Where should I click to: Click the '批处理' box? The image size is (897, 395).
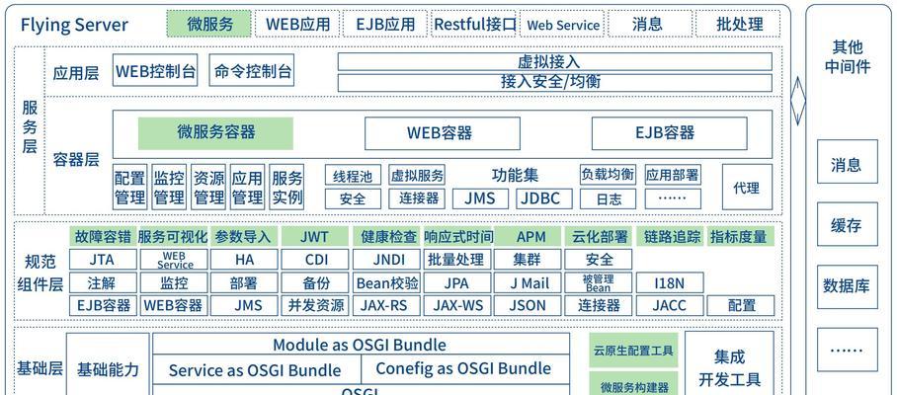coord(739,24)
